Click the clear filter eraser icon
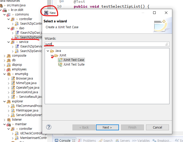 point(167,44)
